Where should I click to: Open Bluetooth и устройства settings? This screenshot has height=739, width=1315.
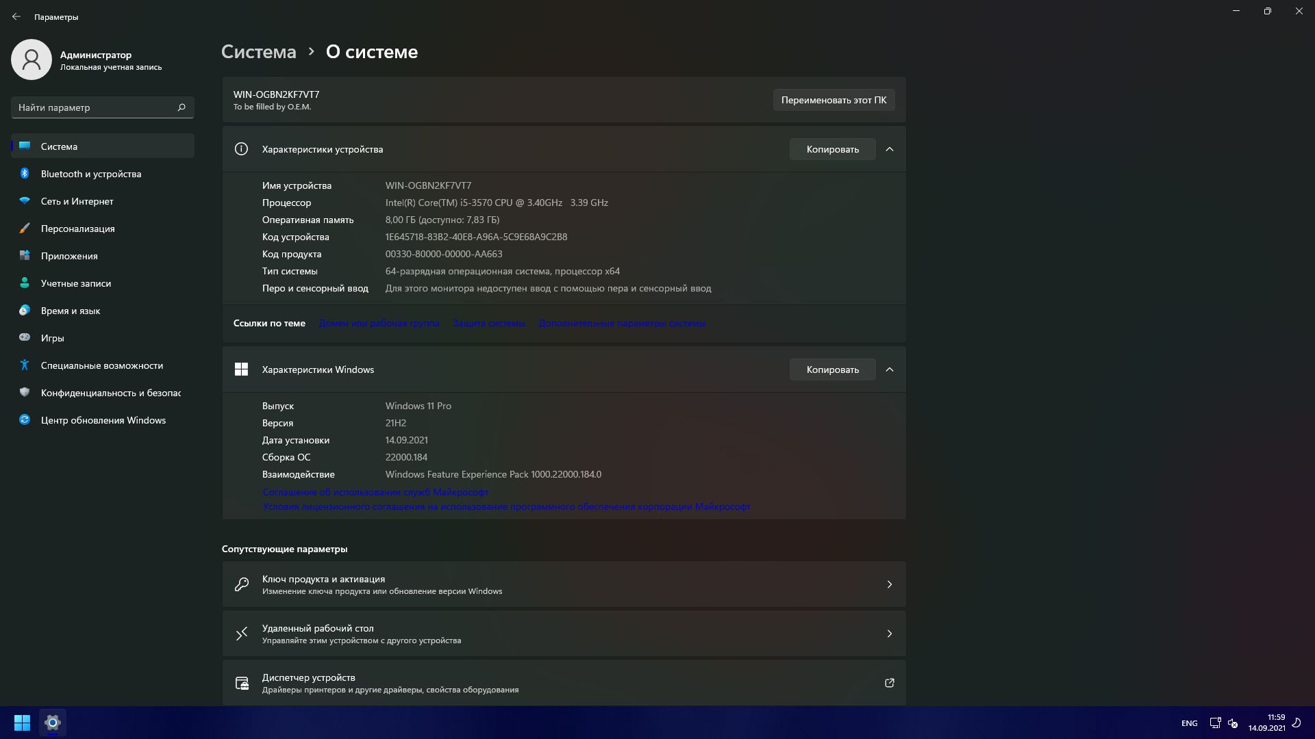click(103, 174)
